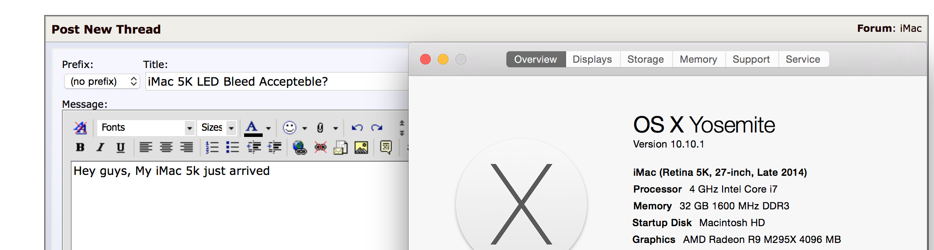Increase indent of text

[275, 147]
